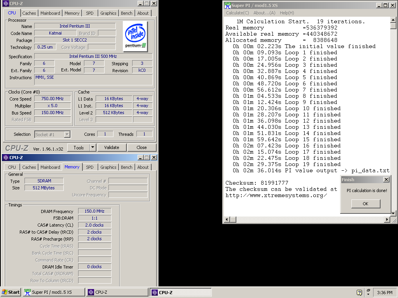This screenshot has height=298, width=398.
Task: Switch to Super PI taskbar button
Action: 54,292
